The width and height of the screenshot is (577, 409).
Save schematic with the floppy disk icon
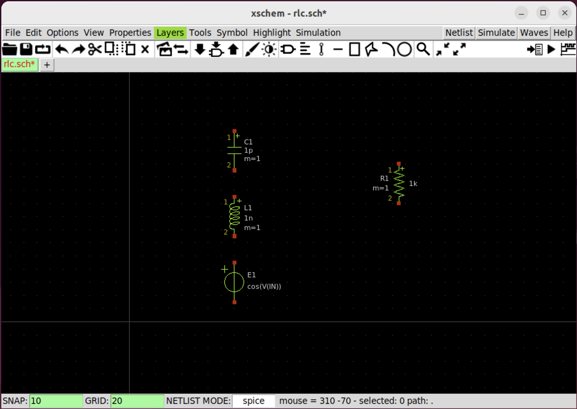pos(26,50)
